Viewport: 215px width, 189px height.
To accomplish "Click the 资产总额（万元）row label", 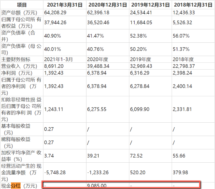I will pos(19,13).
